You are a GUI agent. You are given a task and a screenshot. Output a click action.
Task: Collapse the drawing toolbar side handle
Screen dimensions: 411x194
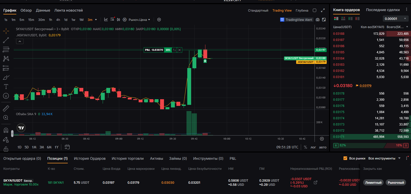pos(12,133)
